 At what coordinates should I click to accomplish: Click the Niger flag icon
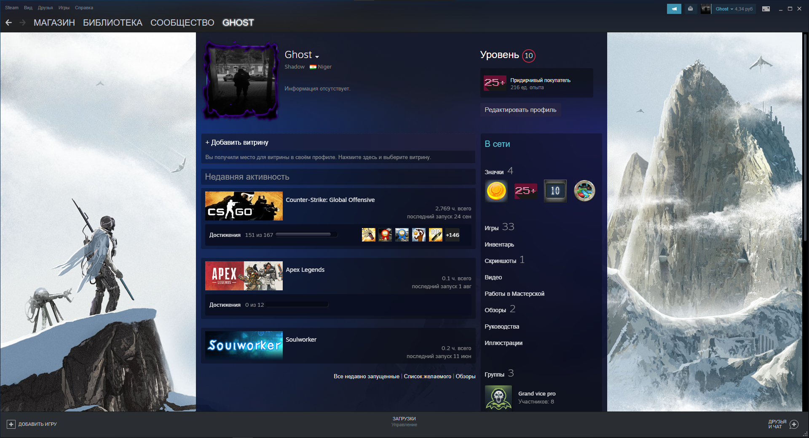pos(313,67)
